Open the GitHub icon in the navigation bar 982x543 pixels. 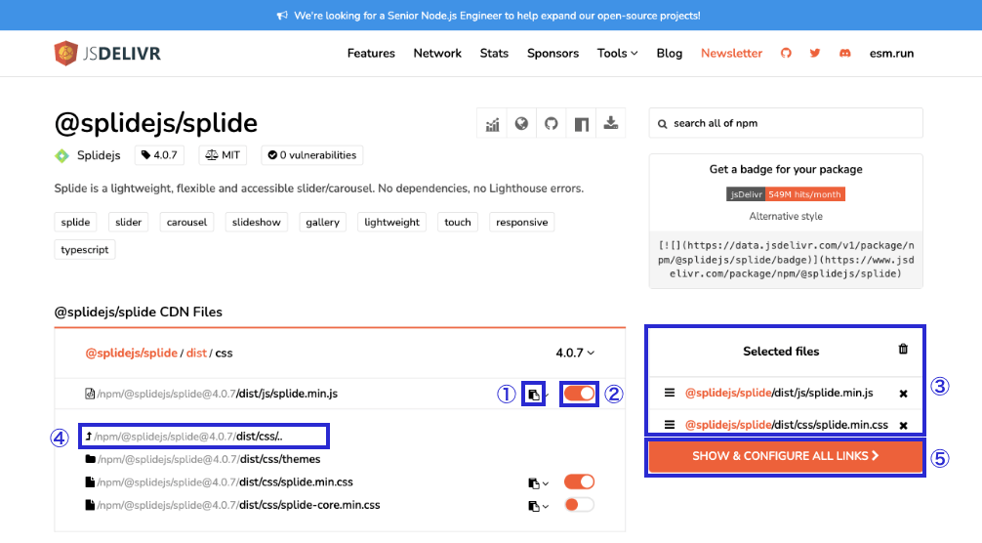click(786, 54)
